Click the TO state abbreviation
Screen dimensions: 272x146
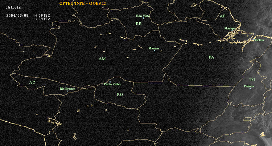252,80
